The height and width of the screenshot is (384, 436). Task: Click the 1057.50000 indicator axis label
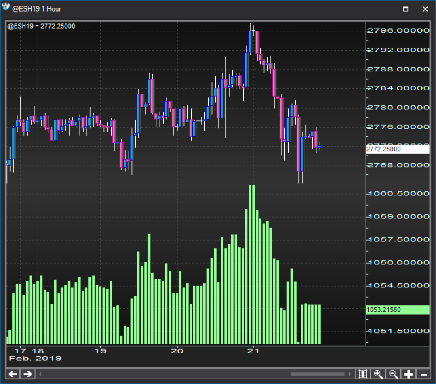click(x=398, y=239)
